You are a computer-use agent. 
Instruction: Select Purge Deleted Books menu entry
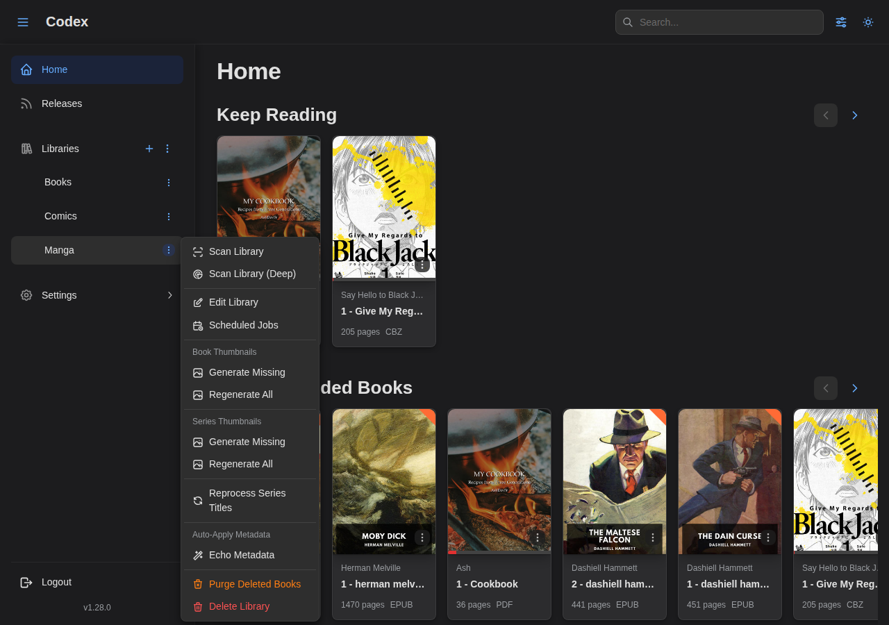(250, 584)
